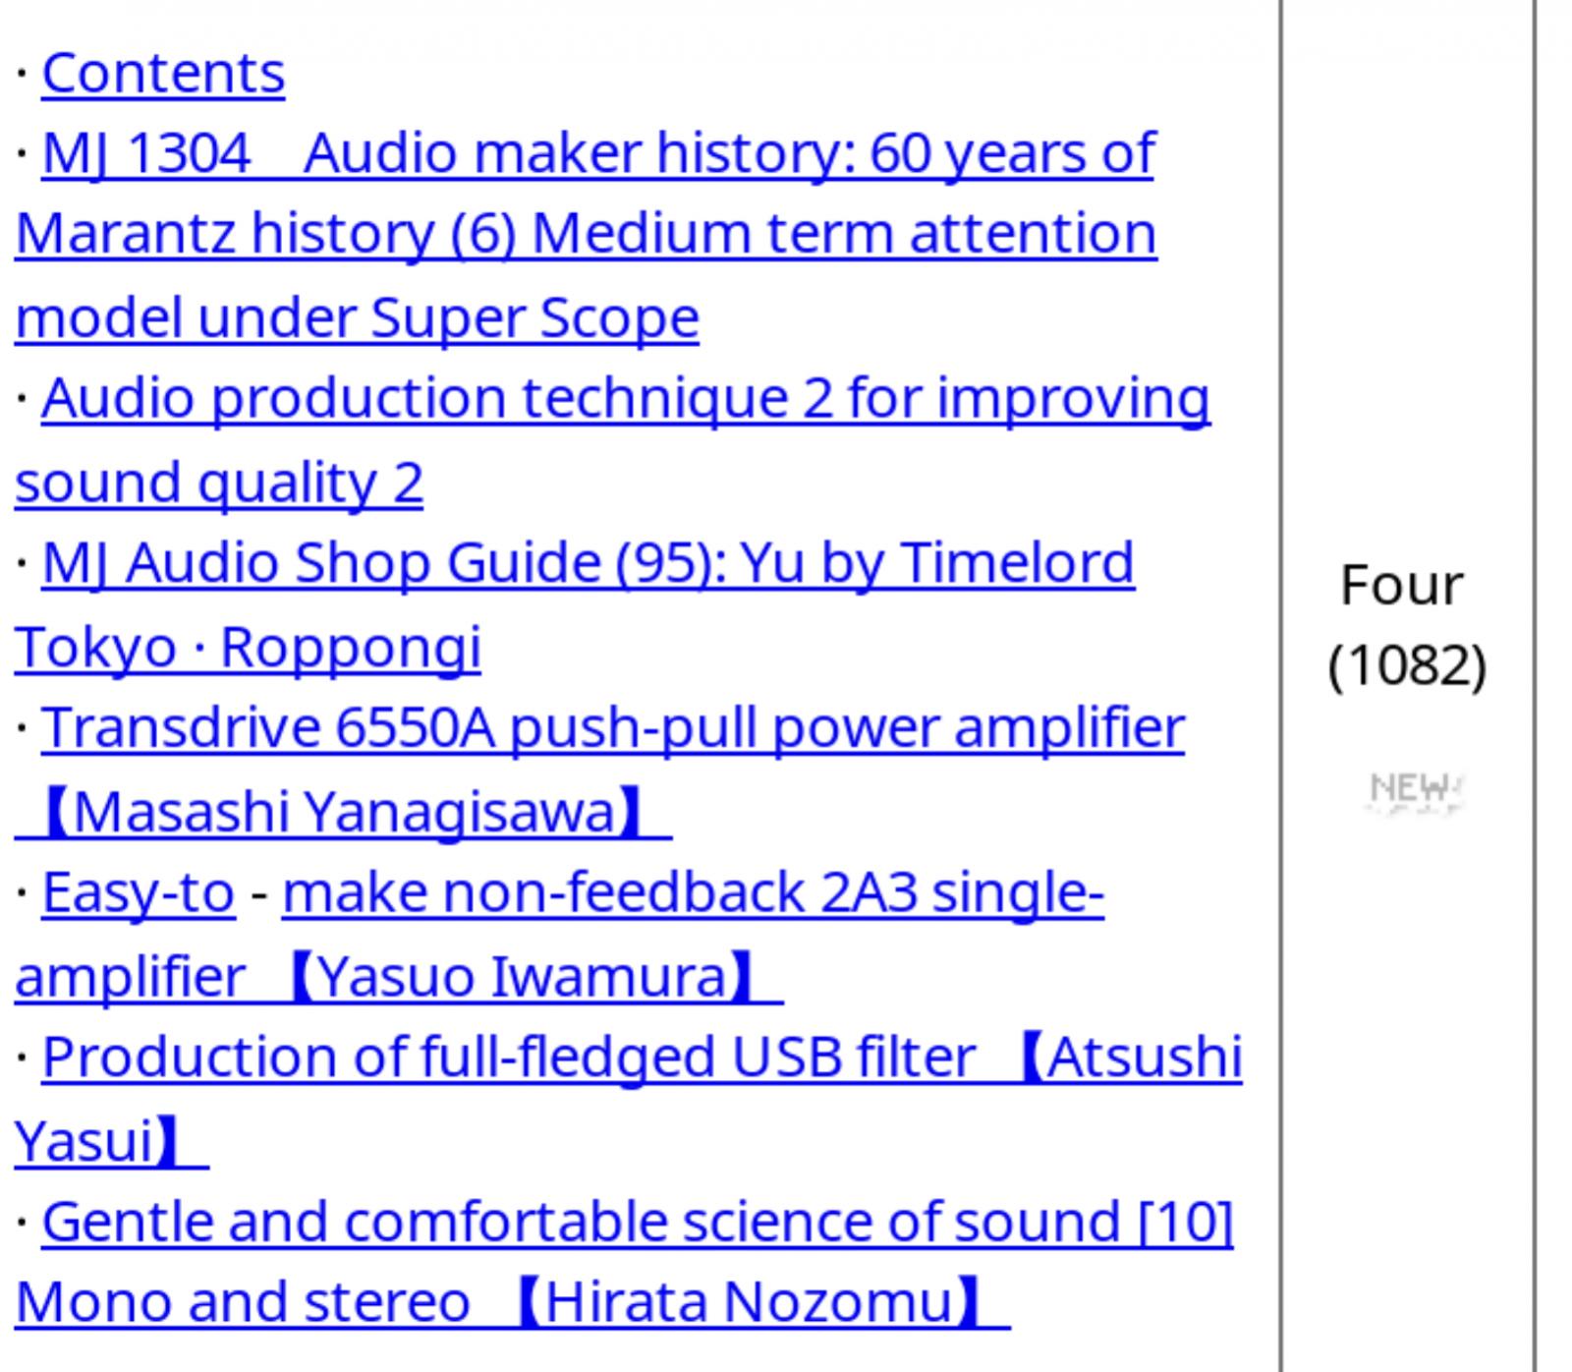Click the 'sound quality 2' link text
This screenshot has height=1372, width=1572.
219,482
